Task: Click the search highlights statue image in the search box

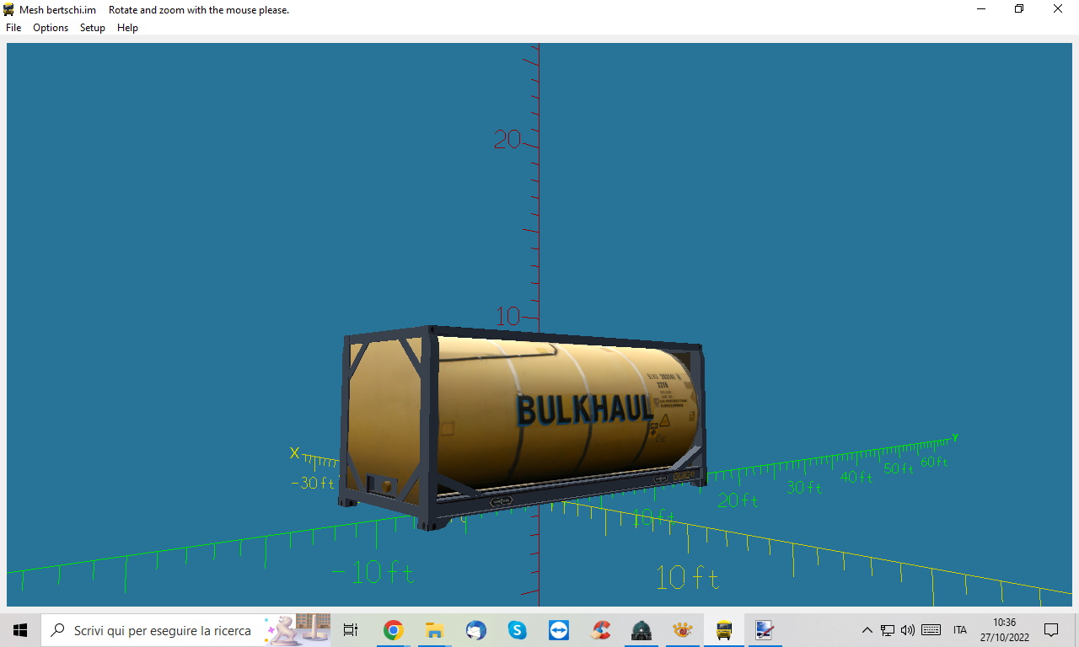Action: [297, 630]
